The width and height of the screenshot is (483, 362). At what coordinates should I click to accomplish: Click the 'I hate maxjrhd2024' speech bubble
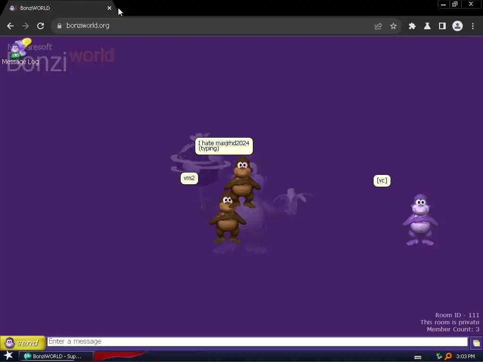(224, 146)
